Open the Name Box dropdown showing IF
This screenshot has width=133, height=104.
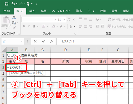22,41
